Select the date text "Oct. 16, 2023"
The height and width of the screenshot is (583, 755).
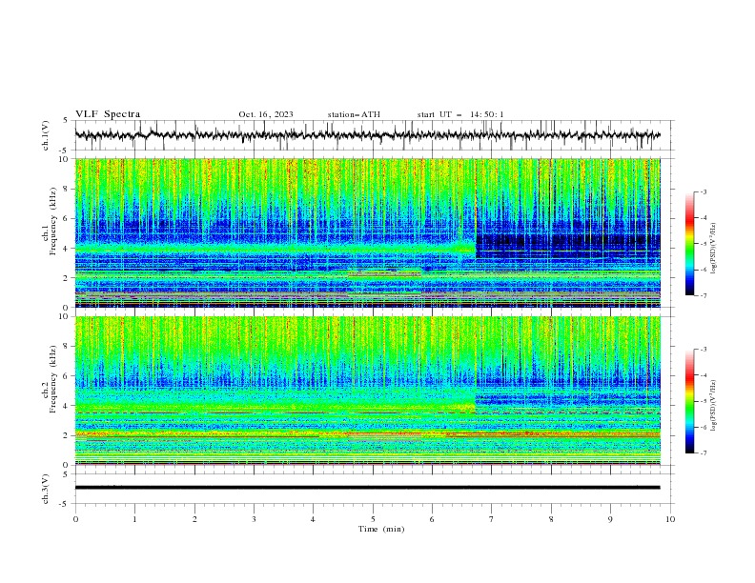click(266, 114)
